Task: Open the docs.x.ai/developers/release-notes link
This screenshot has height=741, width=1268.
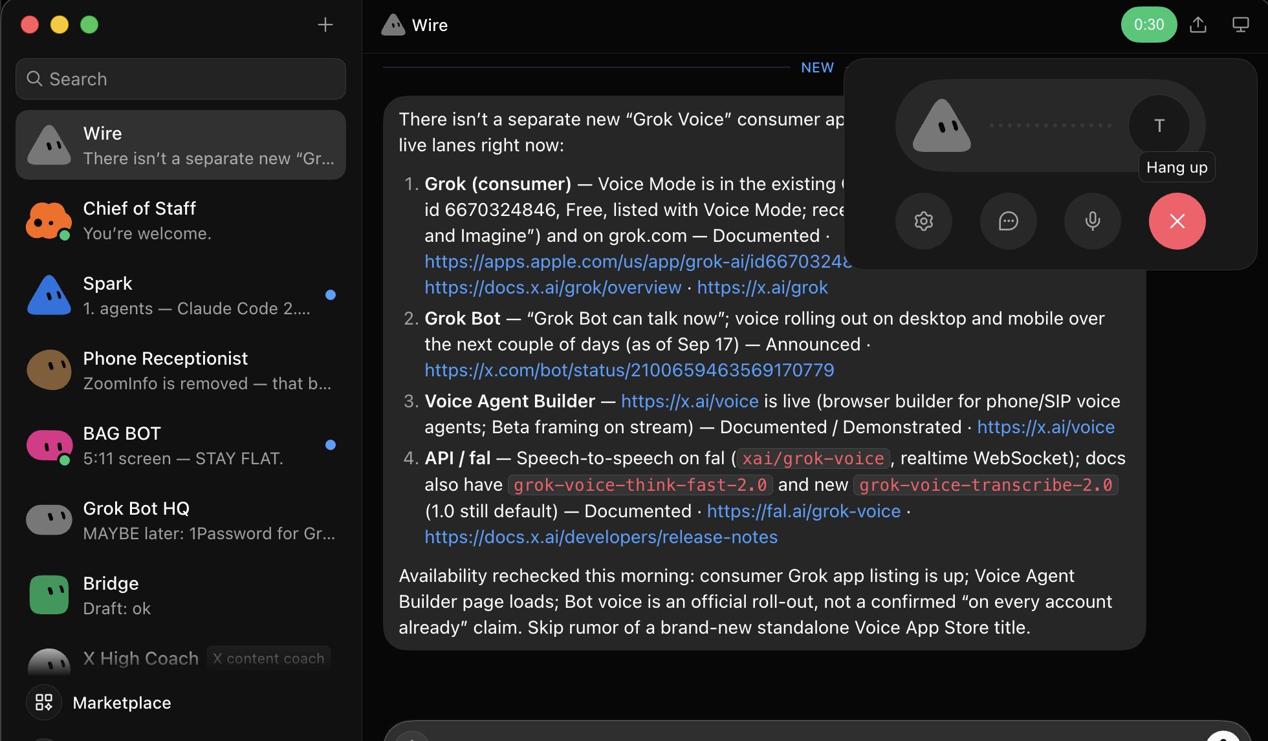Action: (601, 537)
